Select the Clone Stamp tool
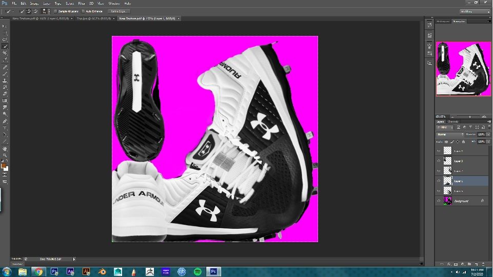The width and height of the screenshot is (493, 277). 5,81
